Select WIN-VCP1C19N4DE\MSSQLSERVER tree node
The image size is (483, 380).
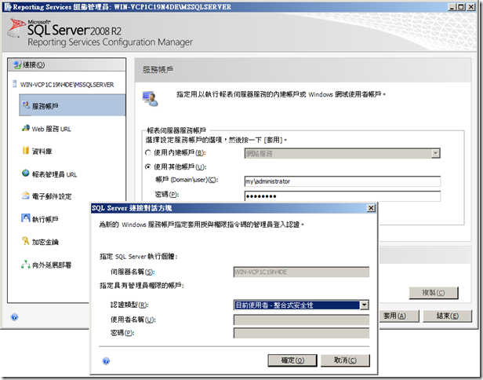click(x=67, y=85)
